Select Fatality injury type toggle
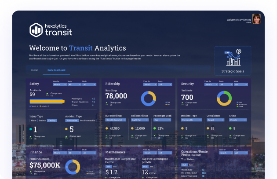The width and height of the screenshot is (277, 179). pyautogui.click(x=52, y=120)
